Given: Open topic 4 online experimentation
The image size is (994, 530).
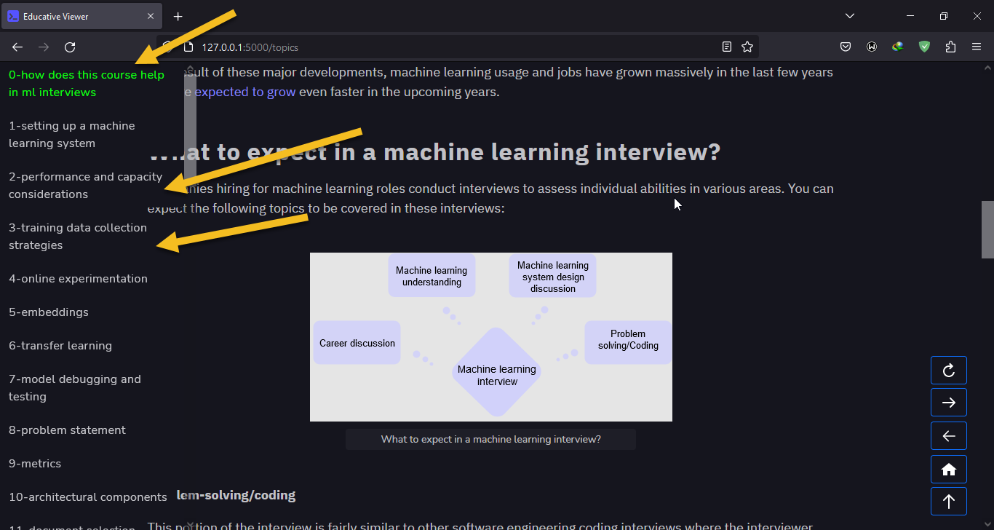Looking at the screenshot, I should click(78, 278).
